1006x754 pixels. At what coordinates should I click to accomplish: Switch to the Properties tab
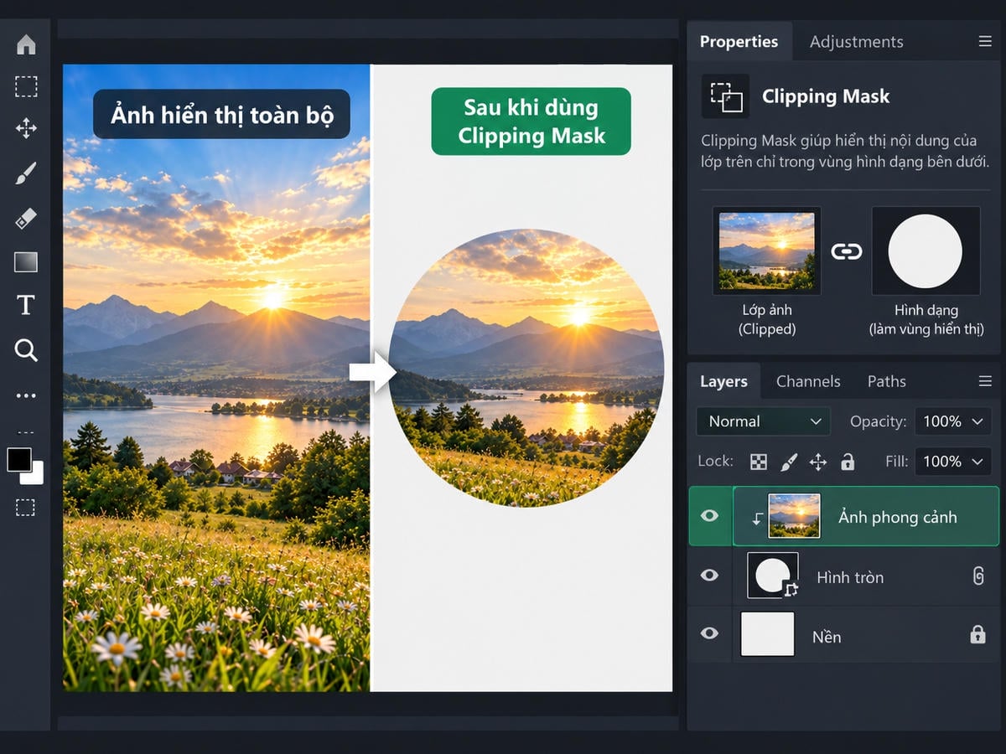click(x=739, y=41)
